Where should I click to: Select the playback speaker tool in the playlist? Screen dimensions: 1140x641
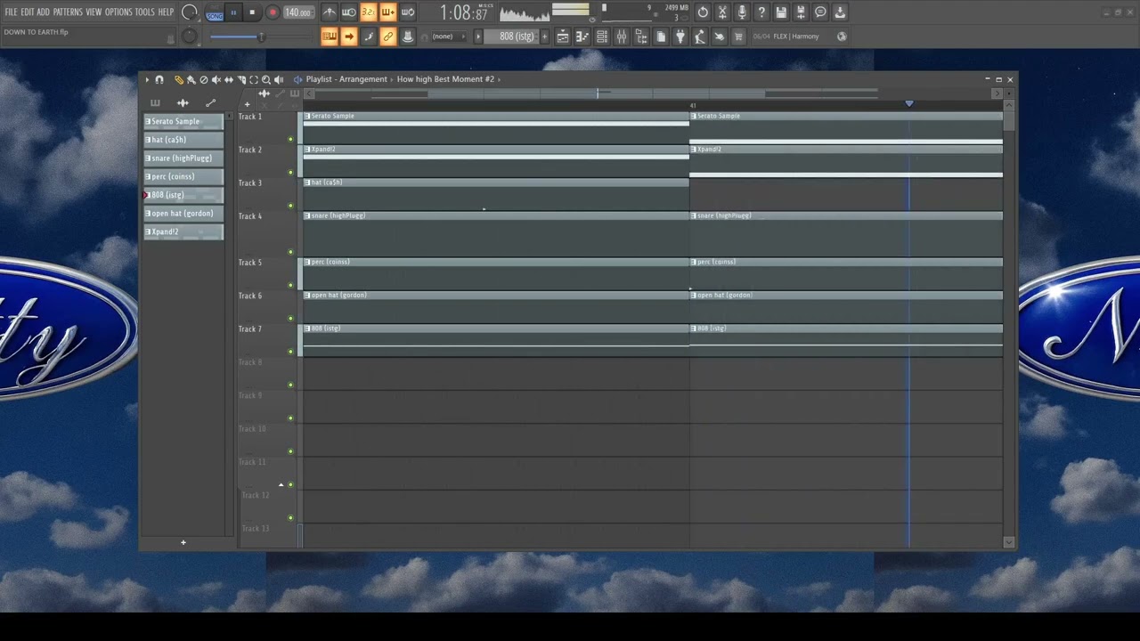279,80
